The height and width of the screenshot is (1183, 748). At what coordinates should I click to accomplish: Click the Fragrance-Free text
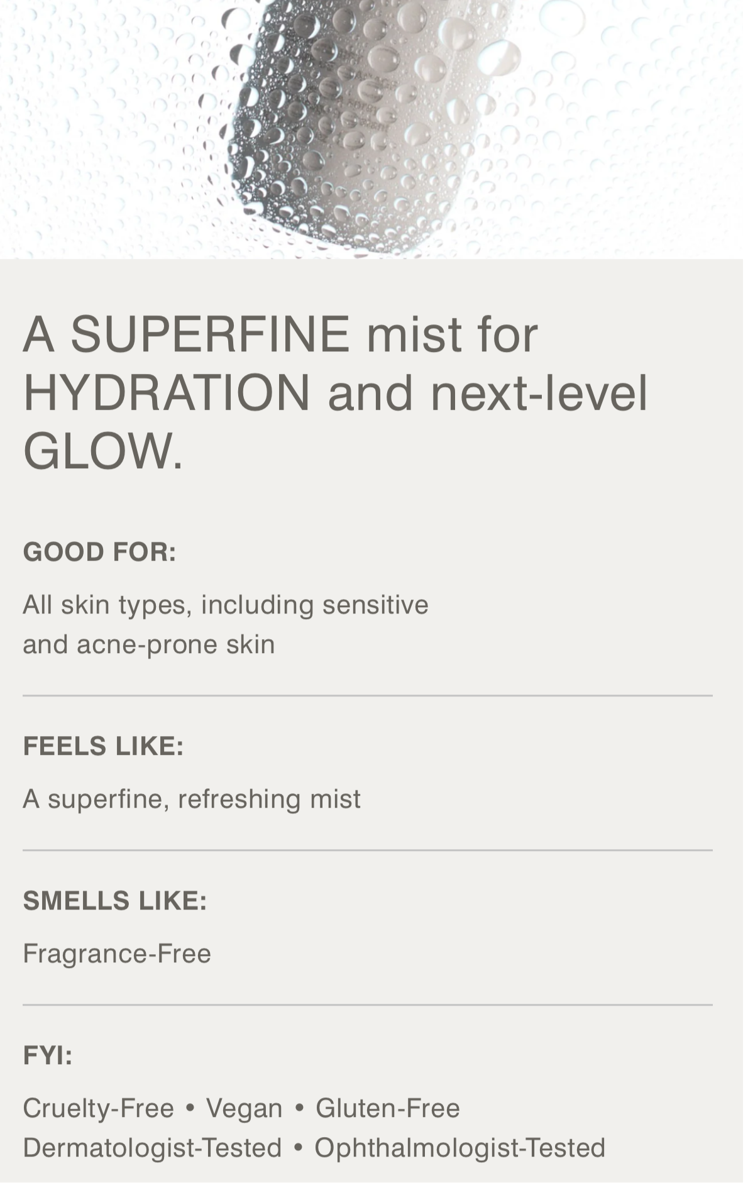point(117,954)
